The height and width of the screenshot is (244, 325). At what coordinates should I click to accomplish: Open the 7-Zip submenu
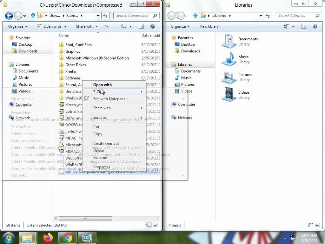coord(114,92)
